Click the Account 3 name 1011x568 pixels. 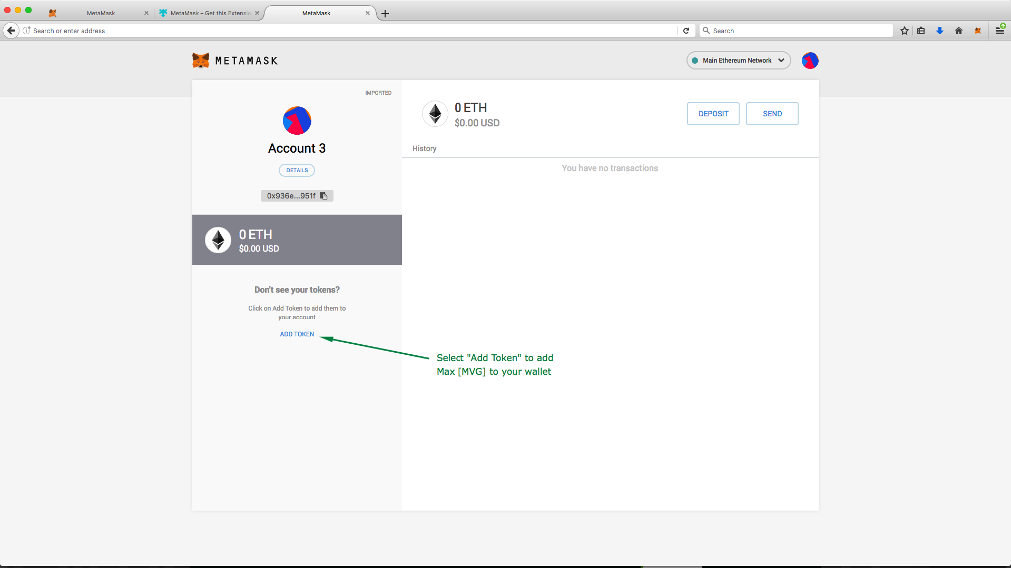pyautogui.click(x=297, y=148)
